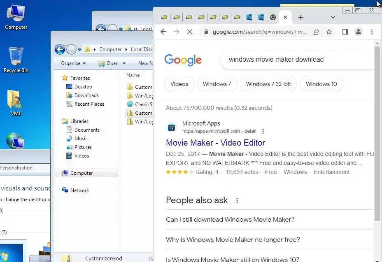Click folder icon in Explorer address bar
The height and width of the screenshot is (262, 382).
[x=87, y=49]
